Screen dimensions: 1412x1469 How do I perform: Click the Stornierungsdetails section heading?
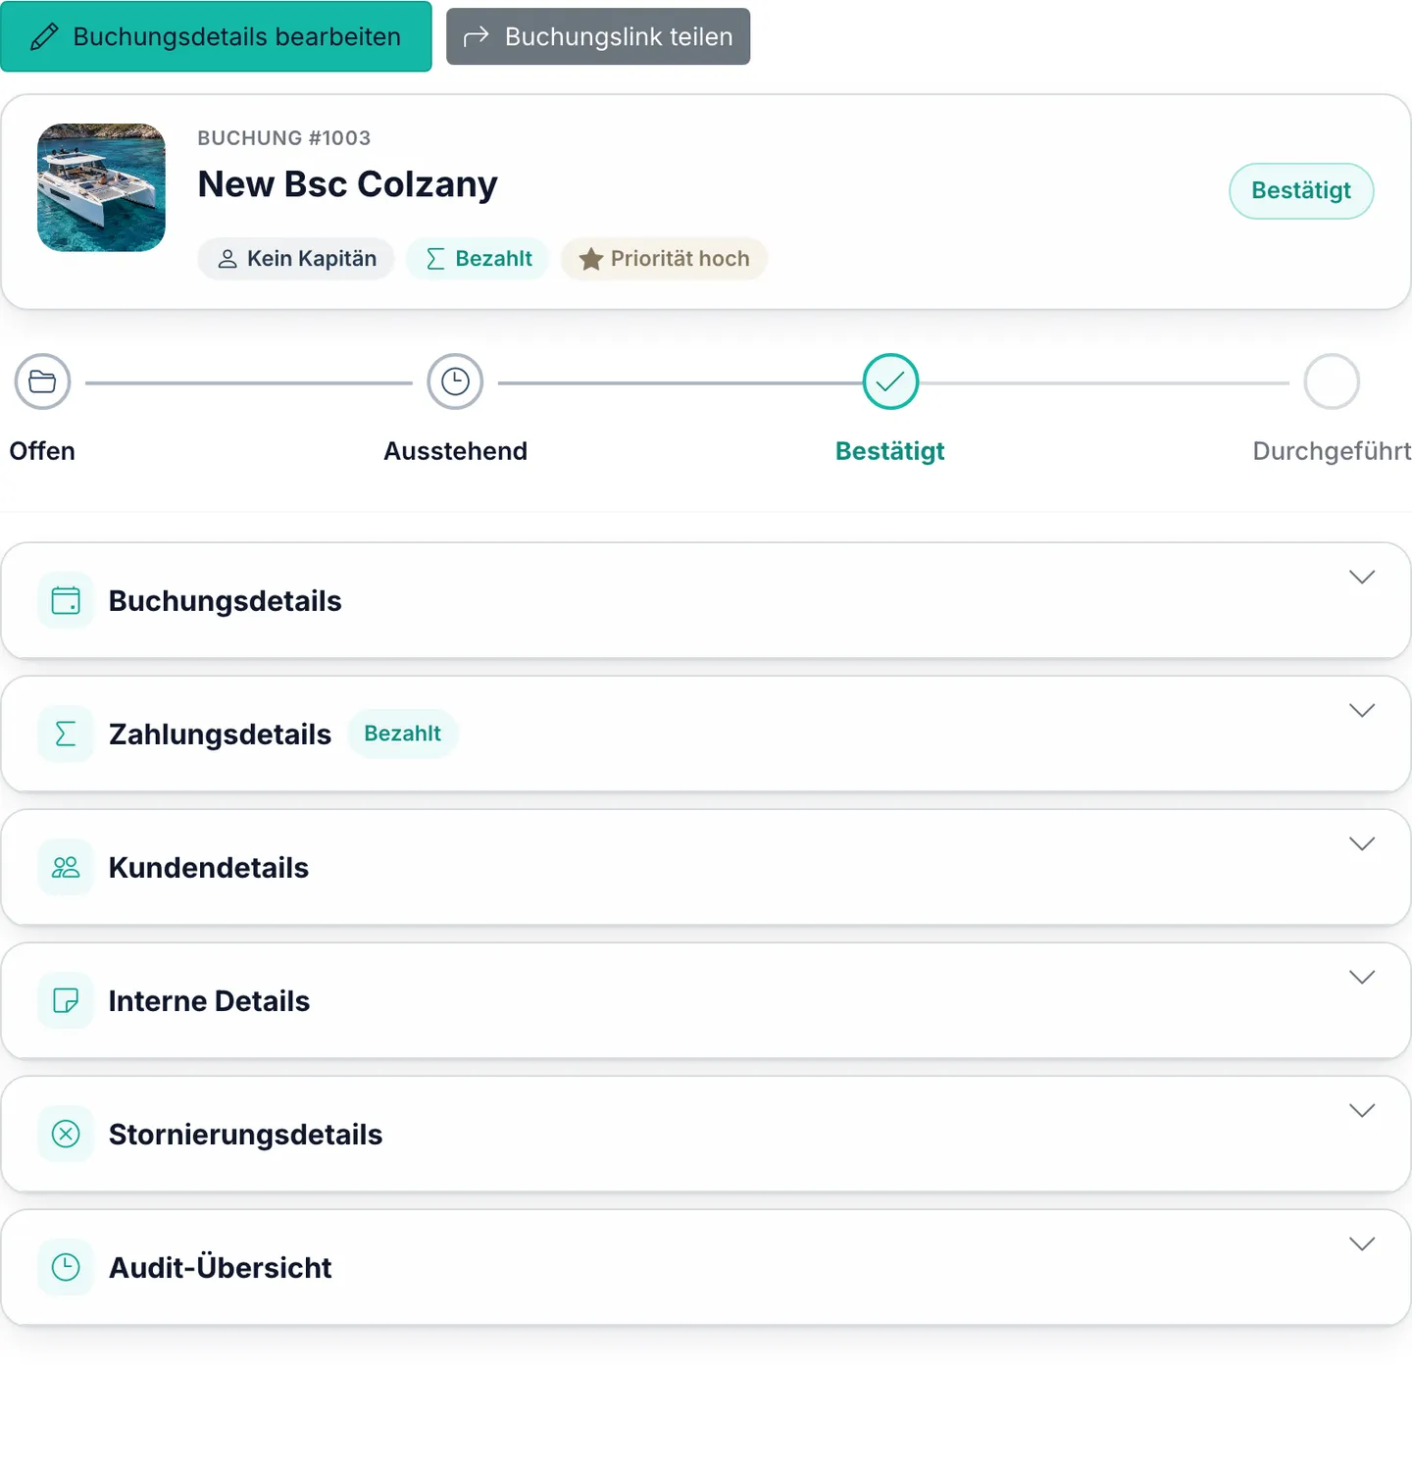pyautogui.click(x=246, y=1135)
